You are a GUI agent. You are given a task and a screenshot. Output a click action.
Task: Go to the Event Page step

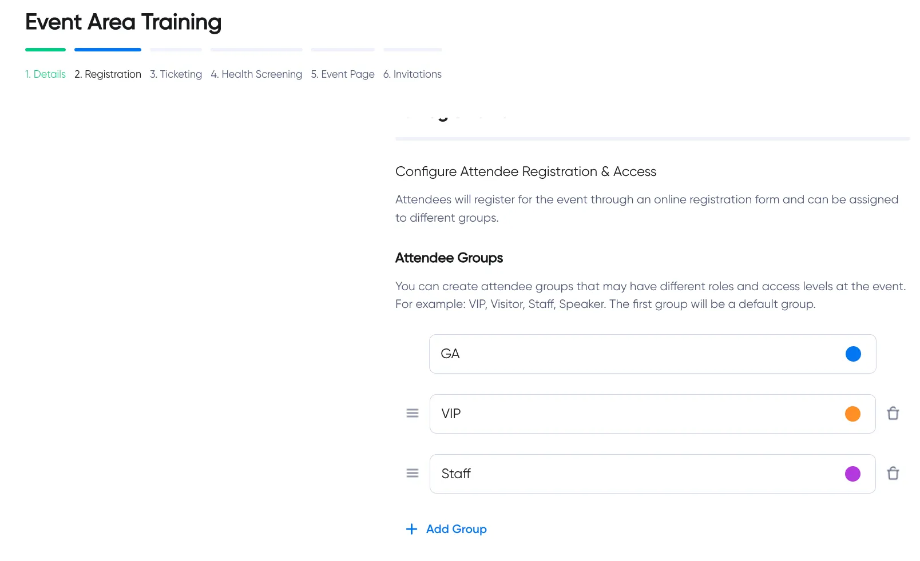point(342,74)
